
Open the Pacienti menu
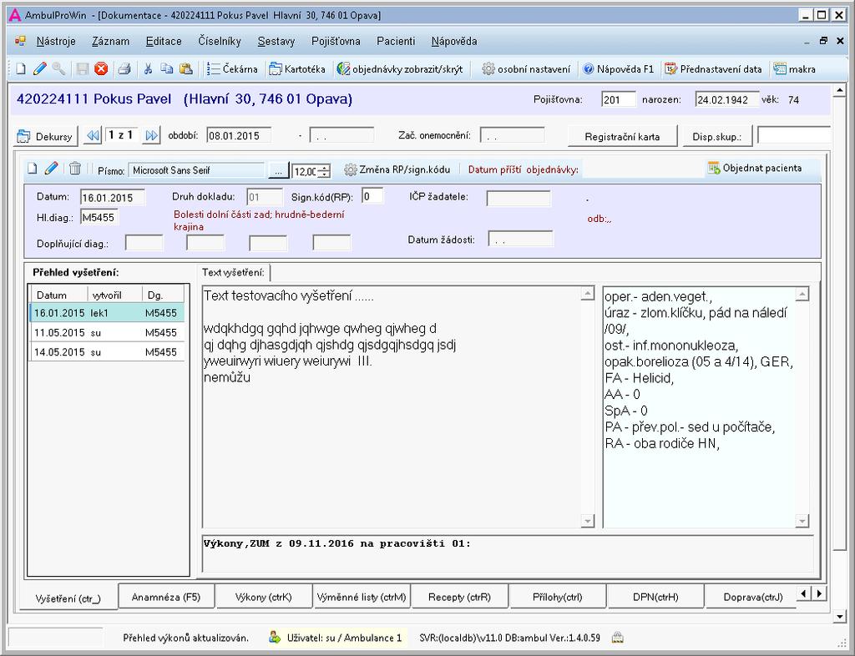[x=396, y=42]
